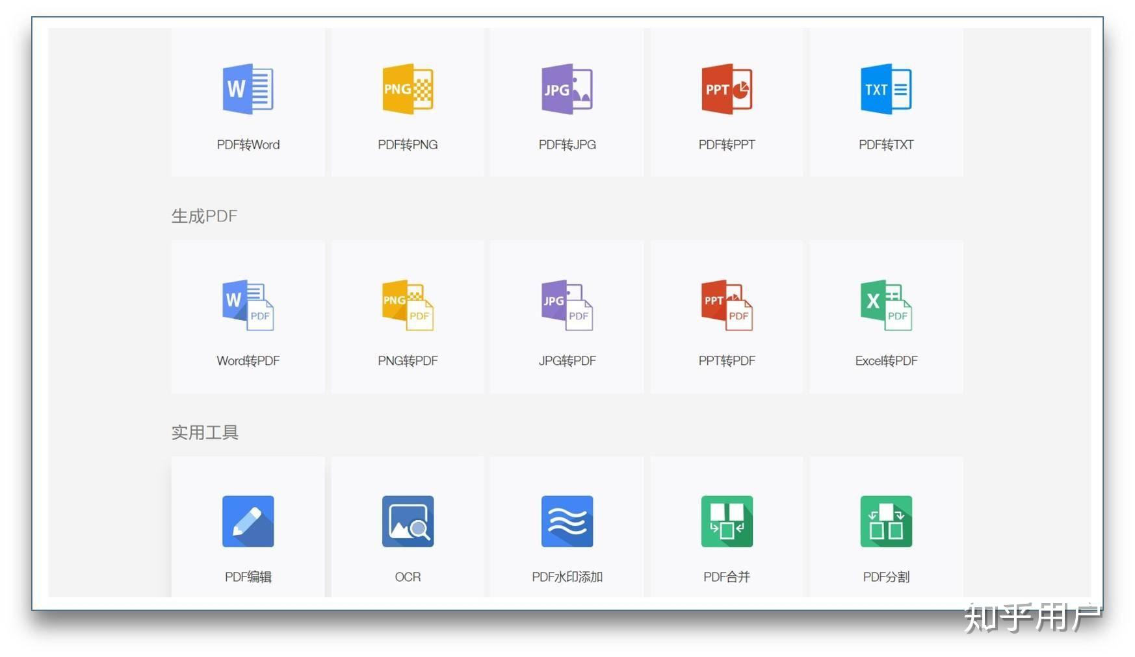
Task: Click the PDF转PNG label text
Action: click(408, 145)
